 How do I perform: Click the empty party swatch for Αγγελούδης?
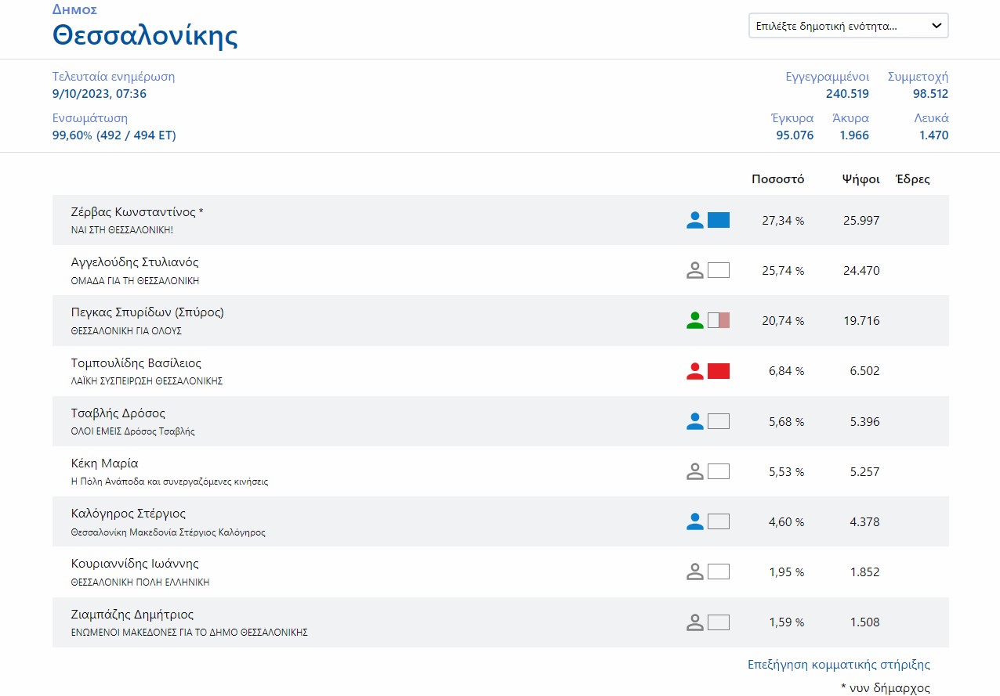718,270
